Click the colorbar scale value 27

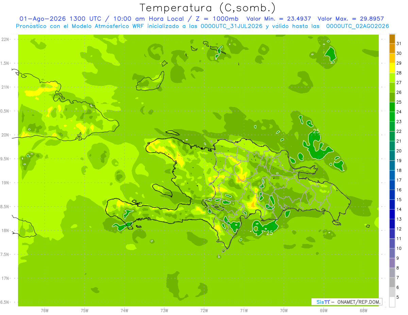(399, 82)
